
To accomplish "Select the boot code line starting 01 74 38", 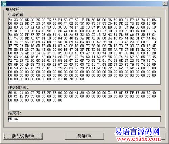I will [x=82, y=38].
